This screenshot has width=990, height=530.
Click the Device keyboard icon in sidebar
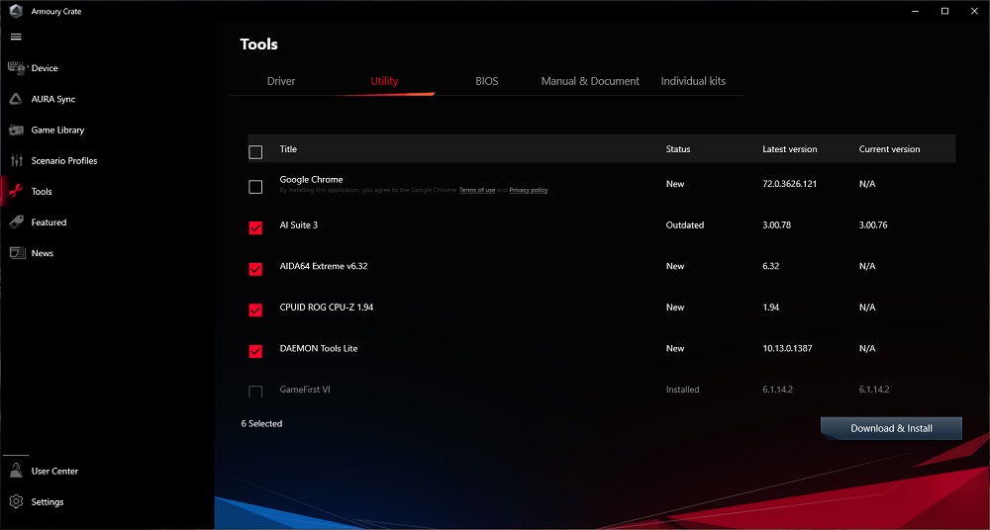(x=17, y=68)
